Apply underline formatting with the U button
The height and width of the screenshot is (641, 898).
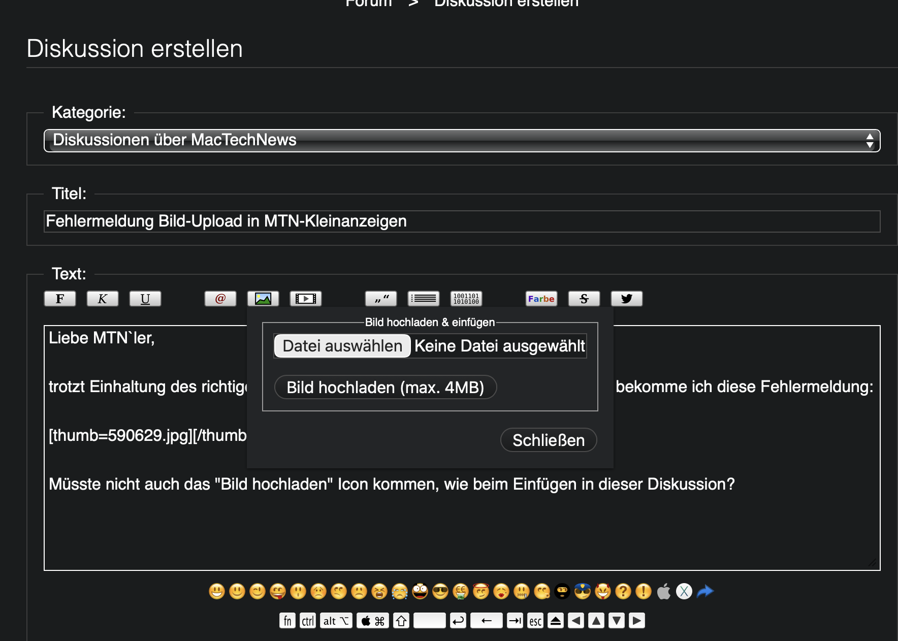tap(145, 299)
